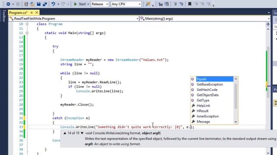Toggle a bookmark with the bookmark icon

(x=190, y=4)
